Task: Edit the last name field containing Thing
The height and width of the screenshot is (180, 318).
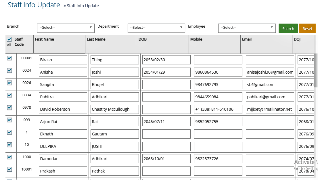Action: click(x=115, y=60)
